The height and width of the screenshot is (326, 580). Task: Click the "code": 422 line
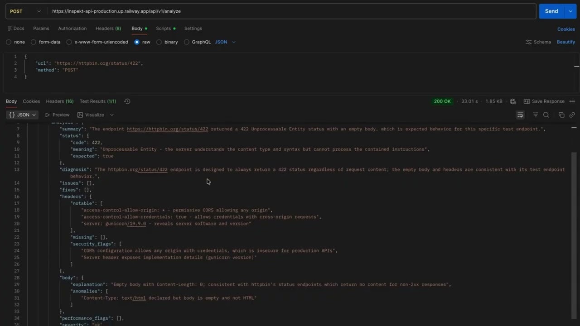click(87, 143)
